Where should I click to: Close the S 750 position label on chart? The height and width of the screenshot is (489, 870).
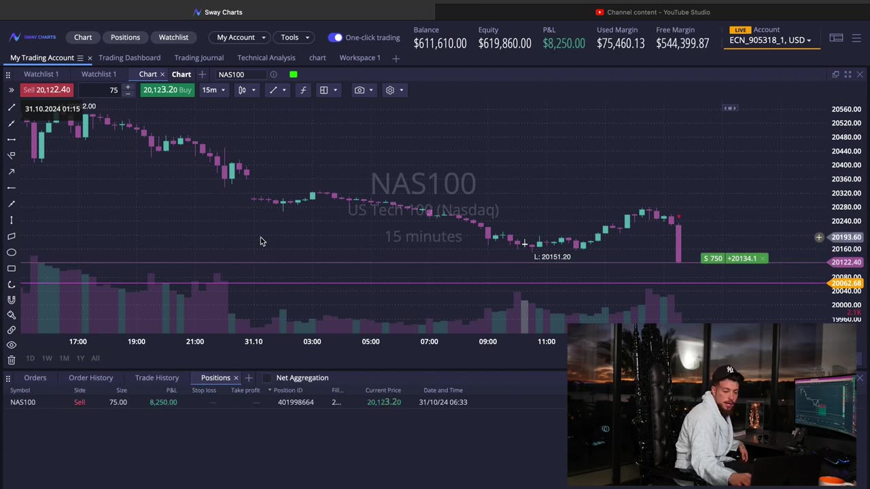[x=763, y=258]
